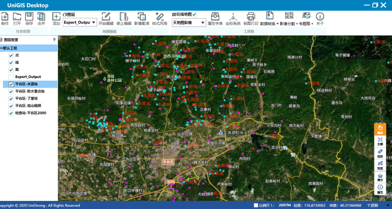Viewport: 392px width, 209px height.
Task: Toggle the 在线地图 online map checkbox
Action: (x=195, y=14)
